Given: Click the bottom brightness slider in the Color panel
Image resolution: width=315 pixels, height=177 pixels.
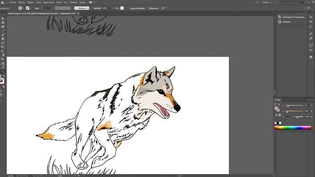Looking at the screenshot, I should pyautogui.click(x=294, y=117).
